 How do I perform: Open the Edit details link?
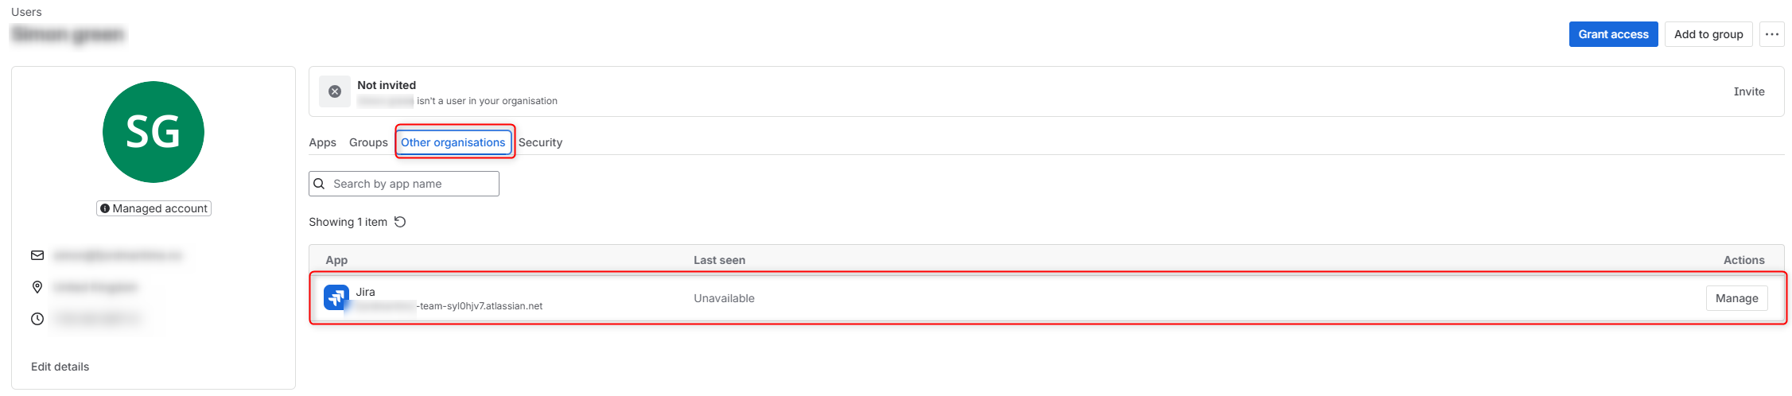coord(60,367)
